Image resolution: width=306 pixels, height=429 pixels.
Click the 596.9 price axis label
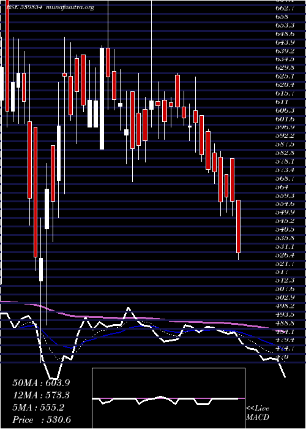285,127
